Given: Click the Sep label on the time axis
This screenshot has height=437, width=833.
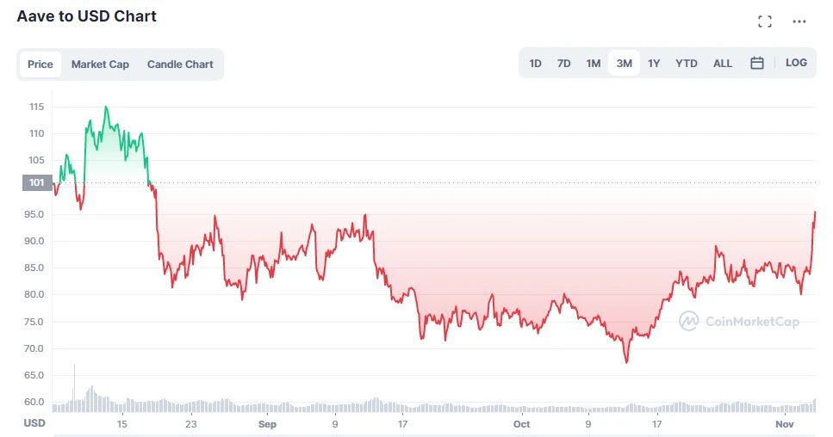Looking at the screenshot, I should pyautogui.click(x=267, y=424).
